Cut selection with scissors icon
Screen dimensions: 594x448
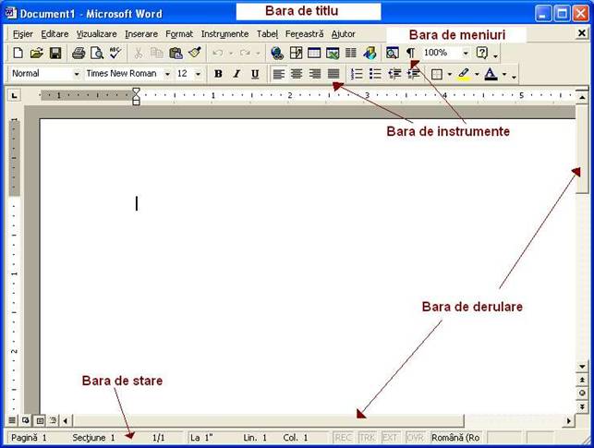pos(139,53)
